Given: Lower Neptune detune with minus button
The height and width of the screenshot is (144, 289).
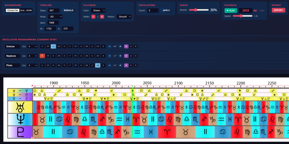Looking at the screenshot, I should pyautogui.click(x=109, y=56).
